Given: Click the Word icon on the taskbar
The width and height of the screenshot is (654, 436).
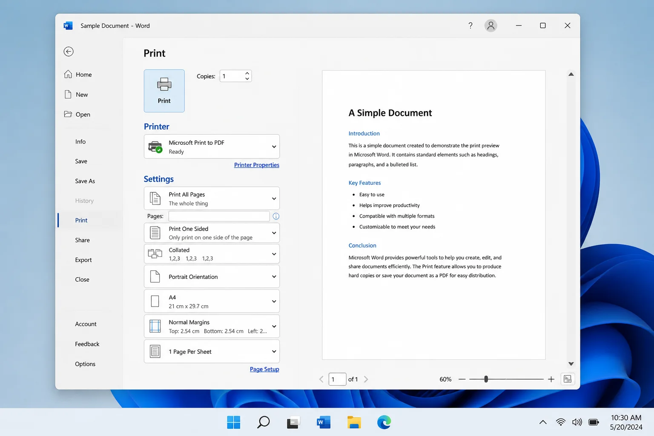Looking at the screenshot, I should pos(324,422).
